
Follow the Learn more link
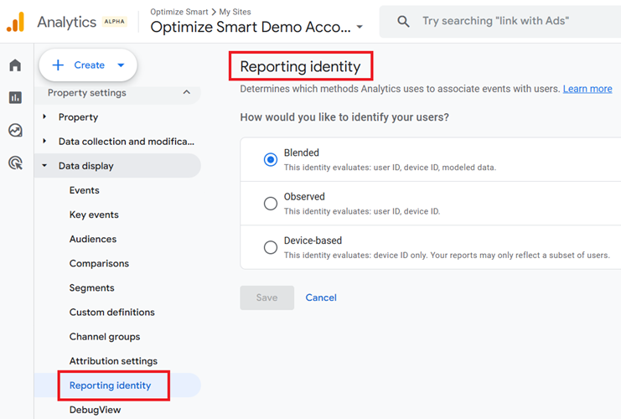(x=587, y=89)
